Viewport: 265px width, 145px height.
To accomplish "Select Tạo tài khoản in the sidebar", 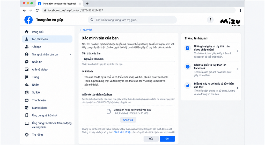I will [x=47, y=39].
